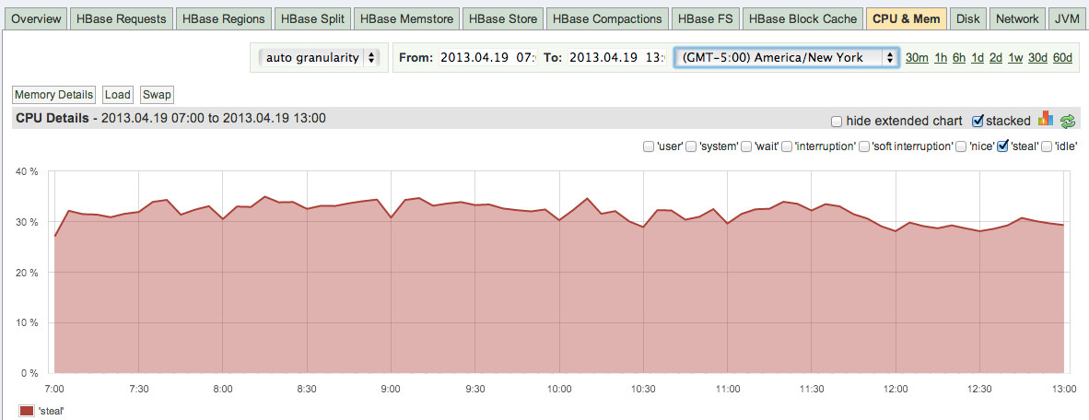The image size is (1089, 420).
Task: Click the To date input field
Action: (x=616, y=58)
